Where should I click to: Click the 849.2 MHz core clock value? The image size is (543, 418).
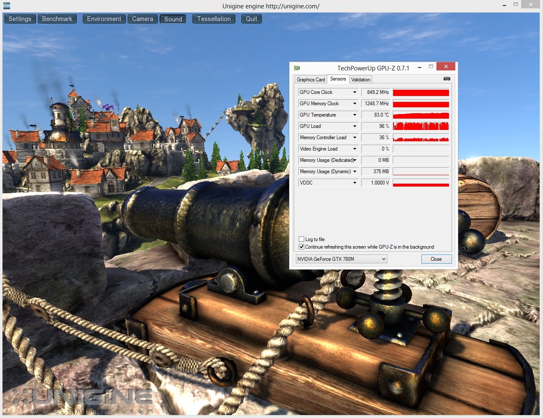376,92
